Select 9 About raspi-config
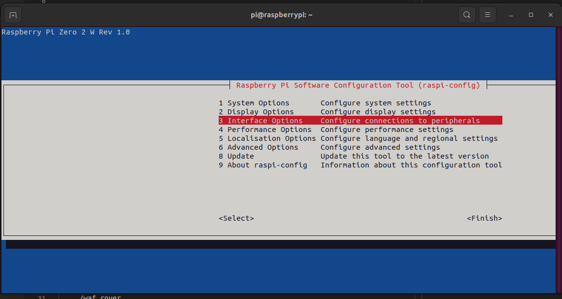The width and height of the screenshot is (562, 299). 263,165
